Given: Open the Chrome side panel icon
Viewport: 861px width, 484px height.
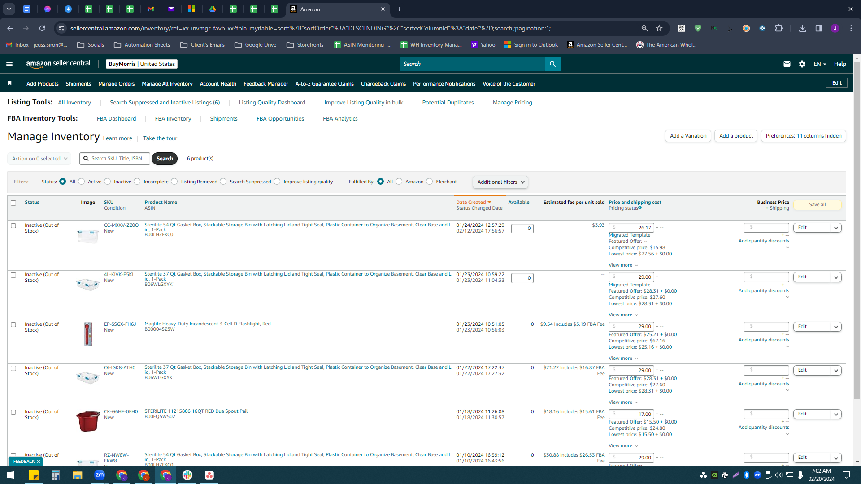Looking at the screenshot, I should (819, 28).
